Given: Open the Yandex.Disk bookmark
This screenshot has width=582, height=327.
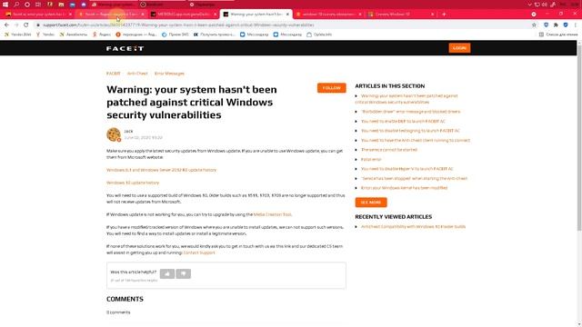Looking at the screenshot, I should click(x=18, y=35).
